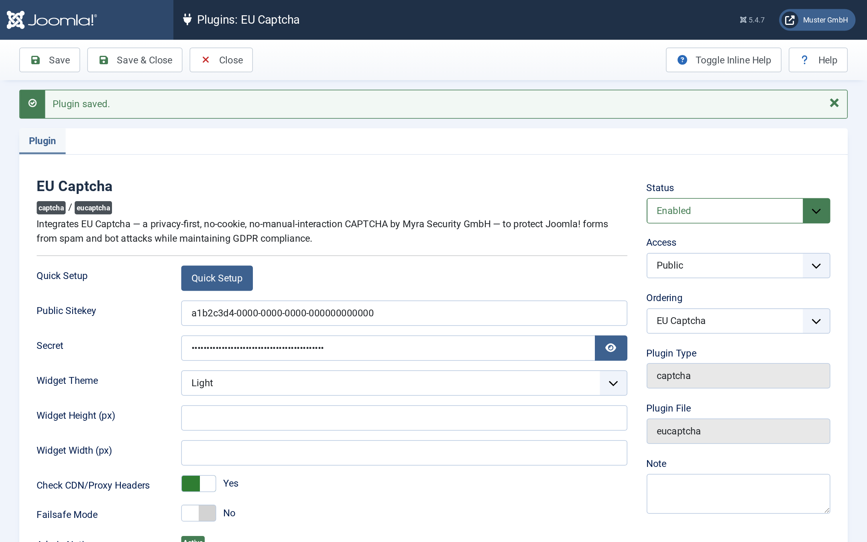867x542 pixels.
Task: Toggle Check CDN/Proxy Headers switch
Action: (x=199, y=483)
